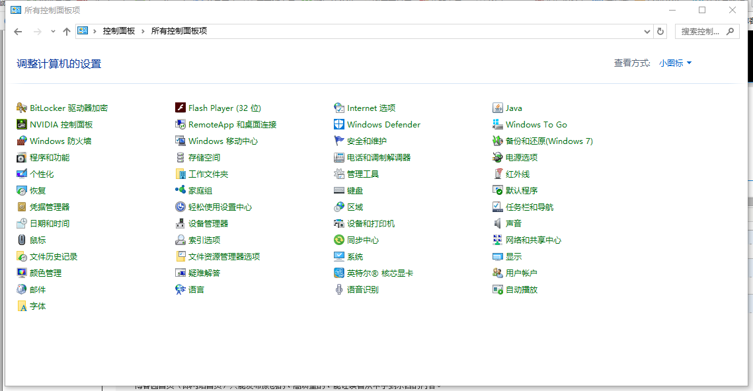Open the recent locations dropdown beside the forward button
The width and height of the screenshot is (753, 391).
(x=53, y=32)
